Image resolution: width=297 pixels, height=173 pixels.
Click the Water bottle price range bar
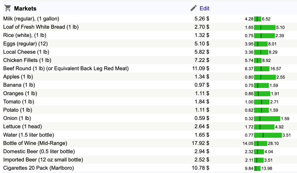pos(268,135)
